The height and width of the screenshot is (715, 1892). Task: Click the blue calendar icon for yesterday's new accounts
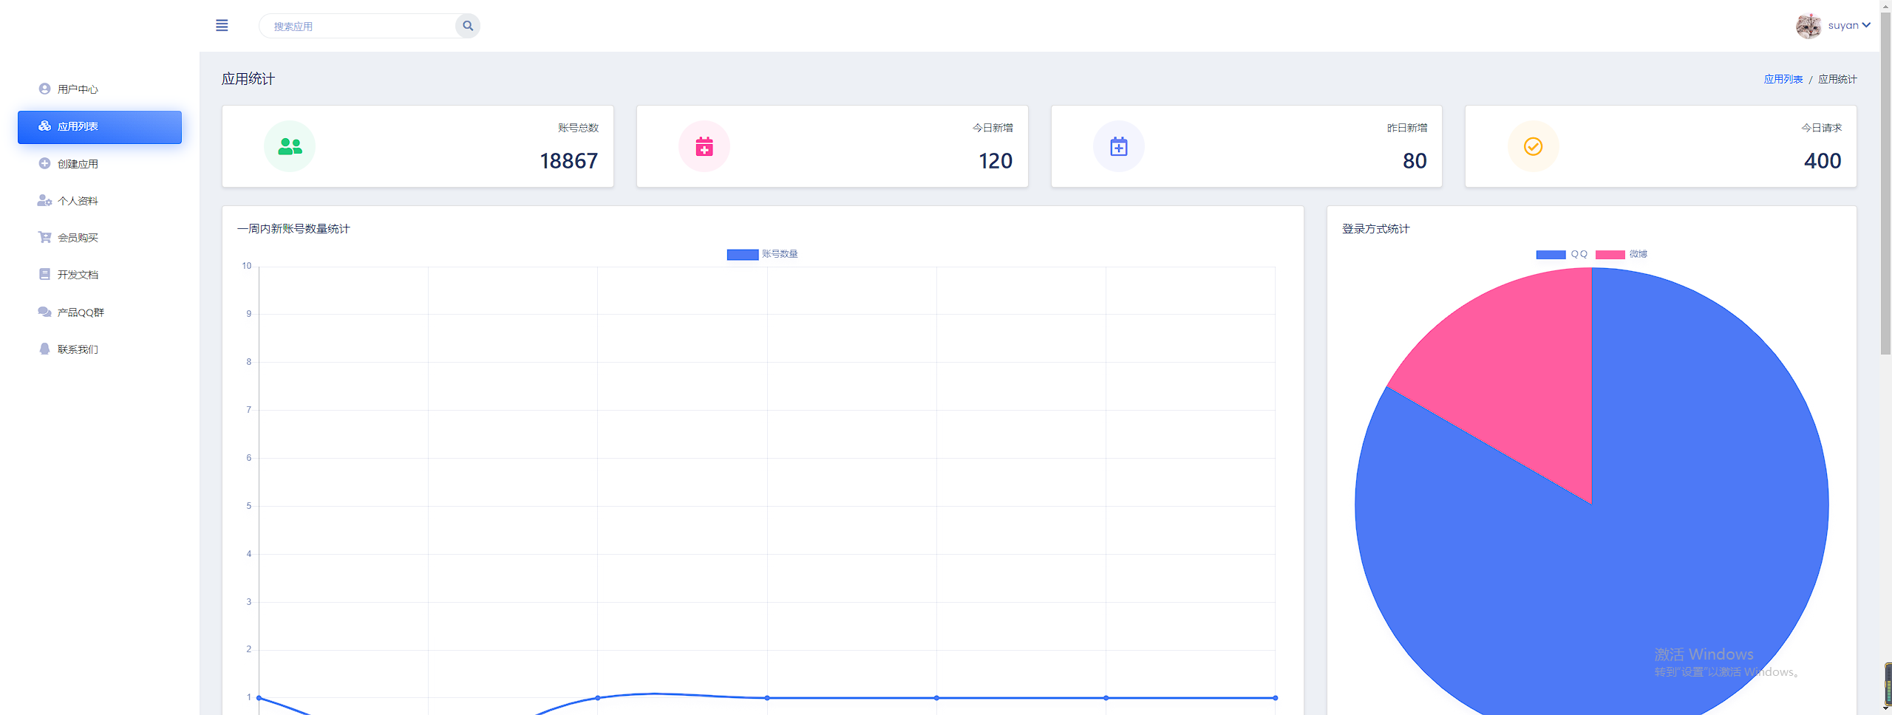1119,147
